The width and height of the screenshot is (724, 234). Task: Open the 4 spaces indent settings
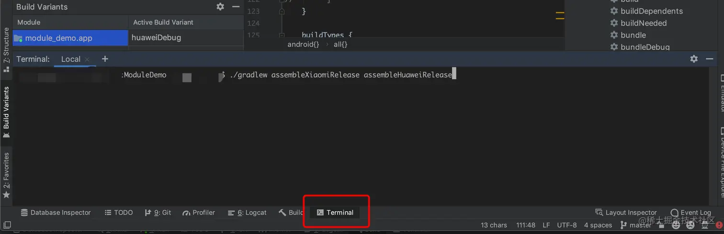(x=598, y=225)
